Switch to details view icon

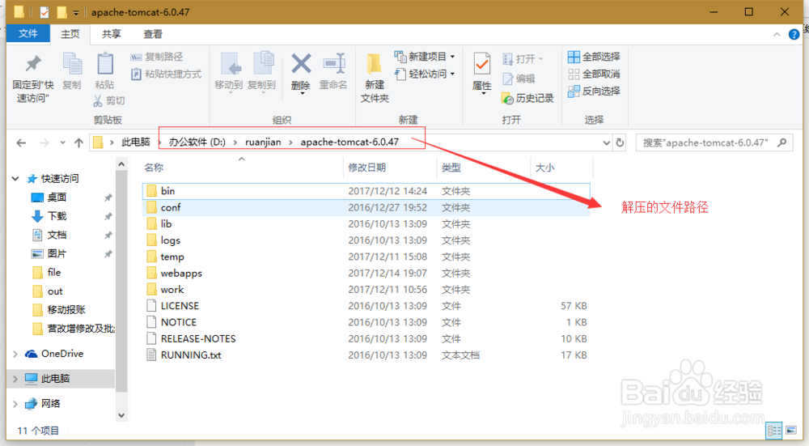(774, 430)
